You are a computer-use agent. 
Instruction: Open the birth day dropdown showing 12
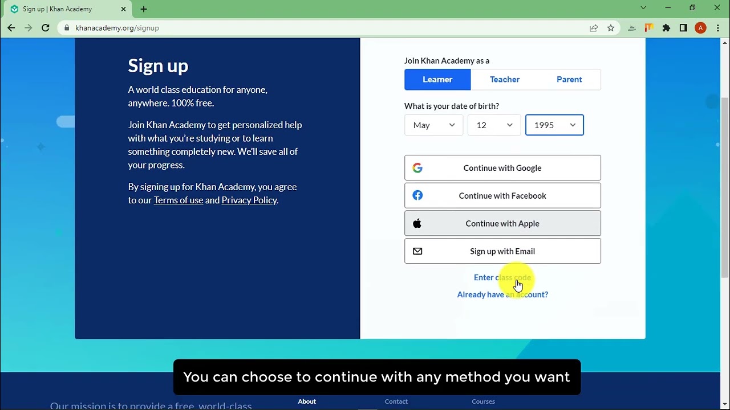coord(494,125)
